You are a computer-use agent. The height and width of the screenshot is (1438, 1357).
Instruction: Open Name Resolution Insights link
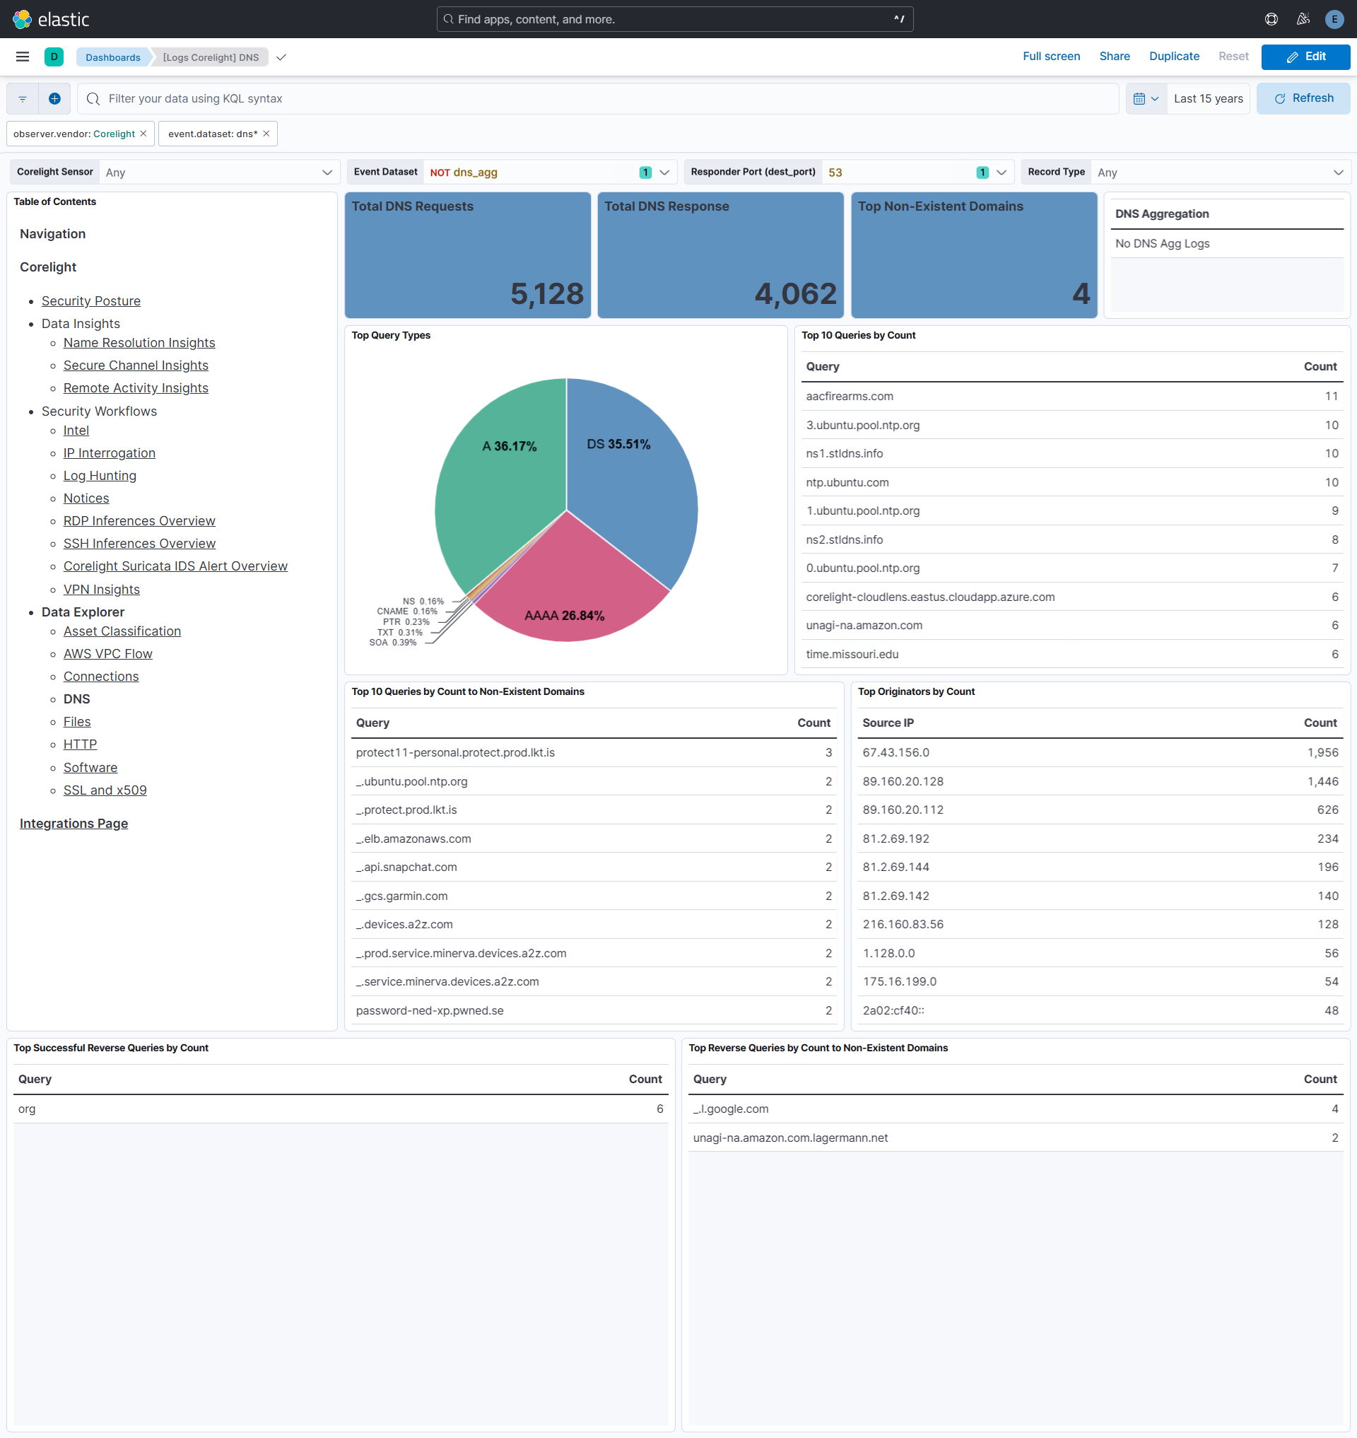(x=139, y=343)
